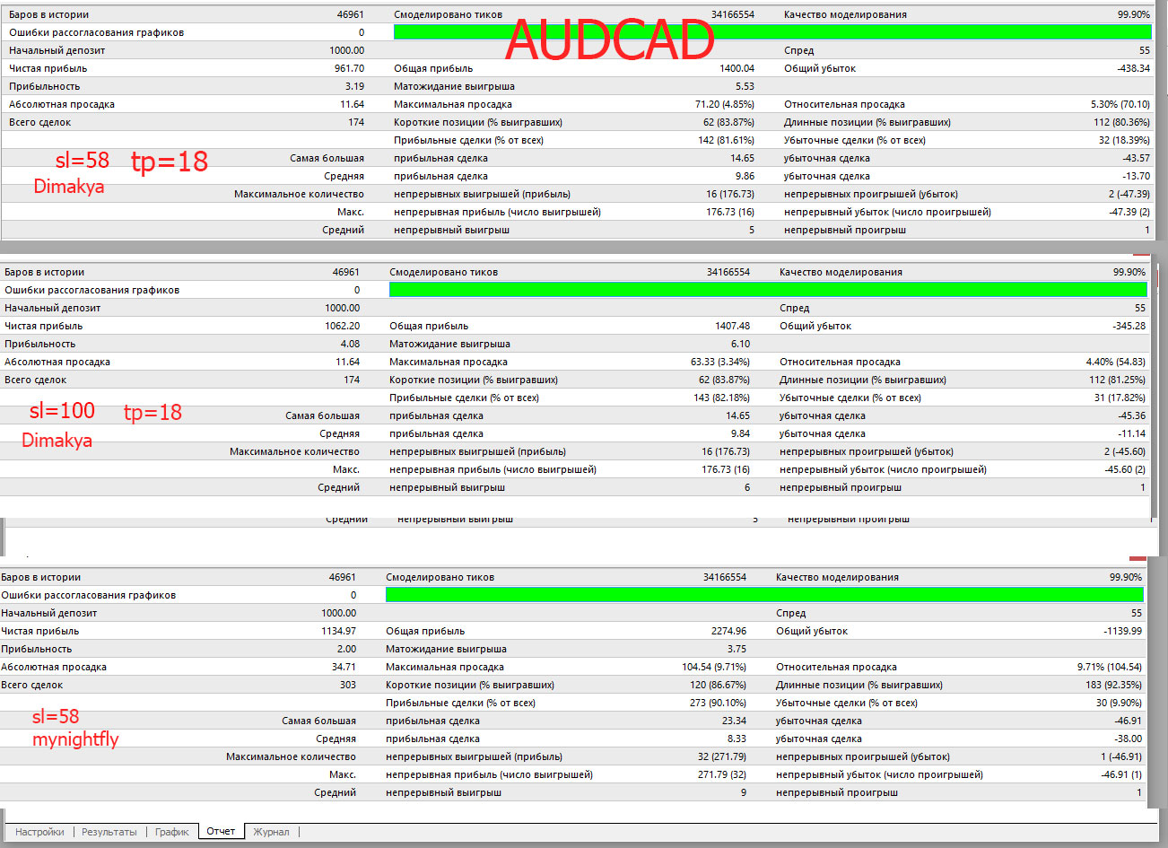Click expected payoff value 6.10
This screenshot has height=848, width=1168.
[740, 344]
